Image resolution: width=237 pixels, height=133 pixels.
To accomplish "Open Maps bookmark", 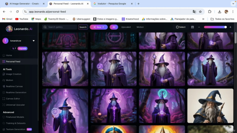I will click(36, 19).
